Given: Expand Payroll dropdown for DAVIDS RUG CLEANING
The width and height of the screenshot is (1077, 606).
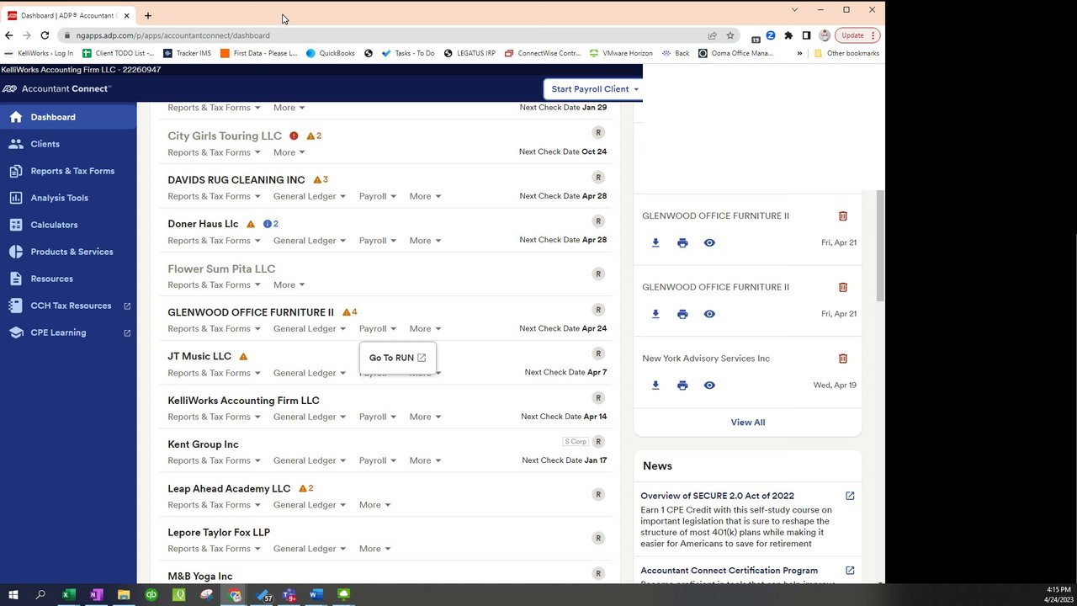Looking at the screenshot, I should click(378, 196).
